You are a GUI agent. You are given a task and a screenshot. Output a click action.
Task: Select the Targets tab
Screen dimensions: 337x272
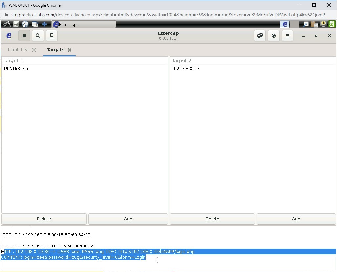coord(55,50)
